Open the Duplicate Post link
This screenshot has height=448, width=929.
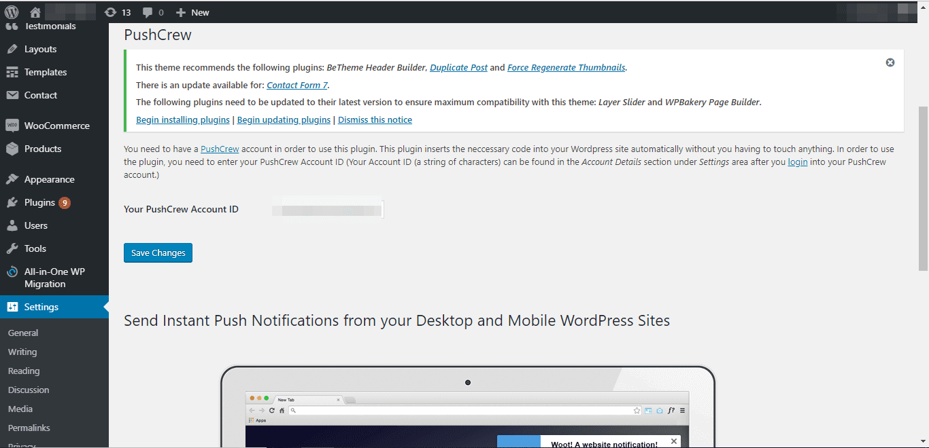pos(458,67)
